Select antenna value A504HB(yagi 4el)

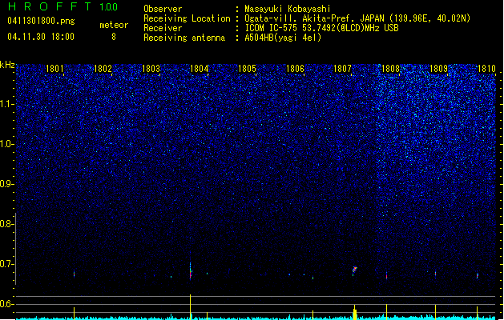tap(283, 38)
